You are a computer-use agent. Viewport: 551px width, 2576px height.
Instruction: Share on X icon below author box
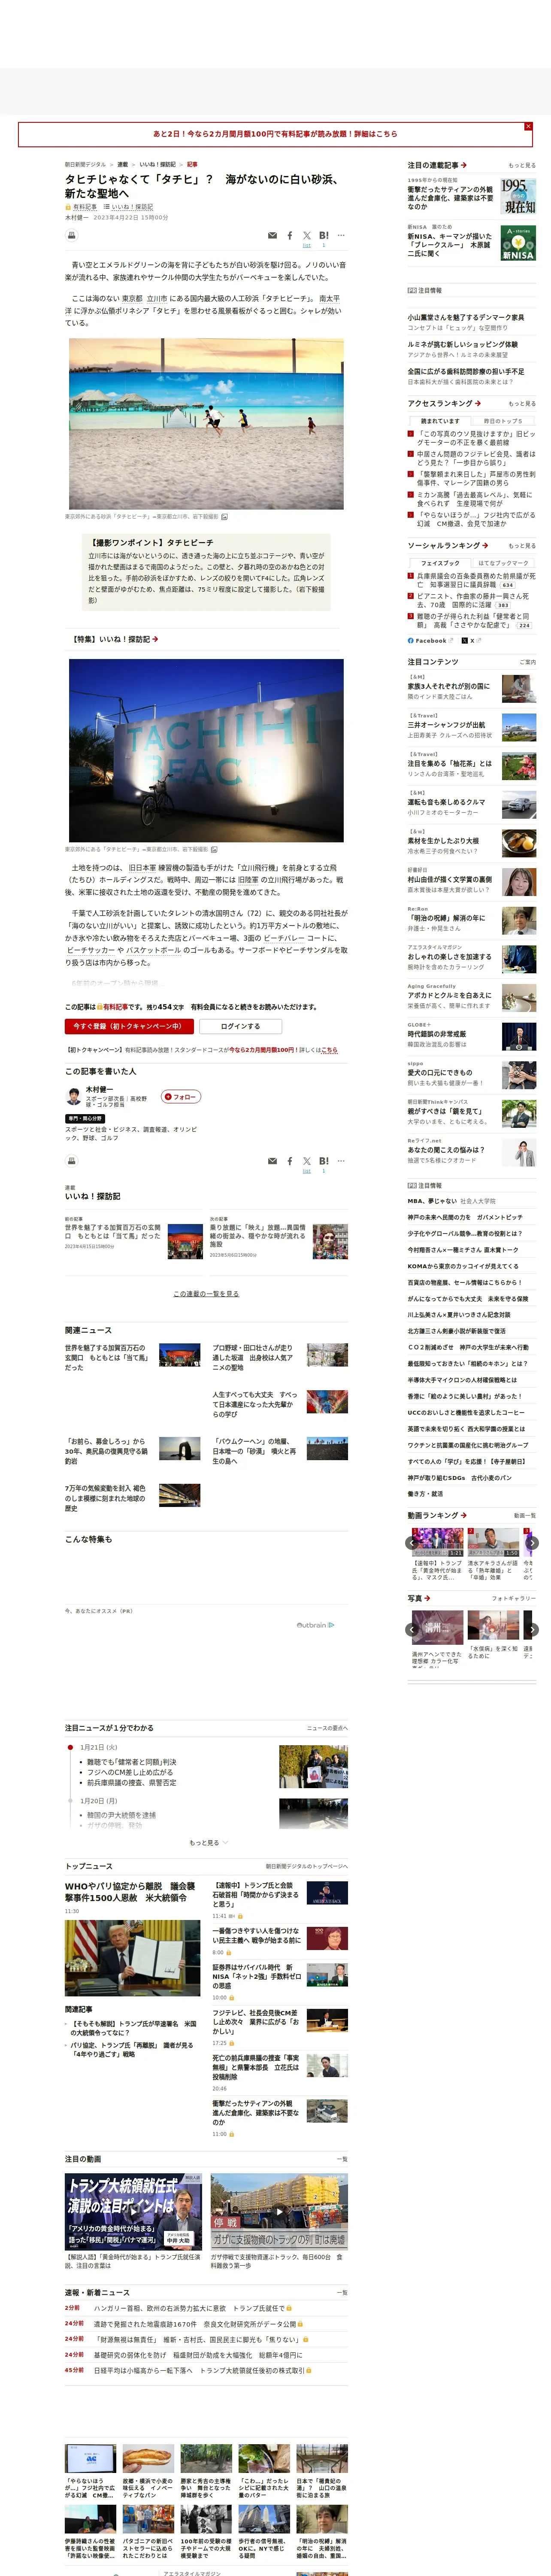pyautogui.click(x=307, y=1161)
